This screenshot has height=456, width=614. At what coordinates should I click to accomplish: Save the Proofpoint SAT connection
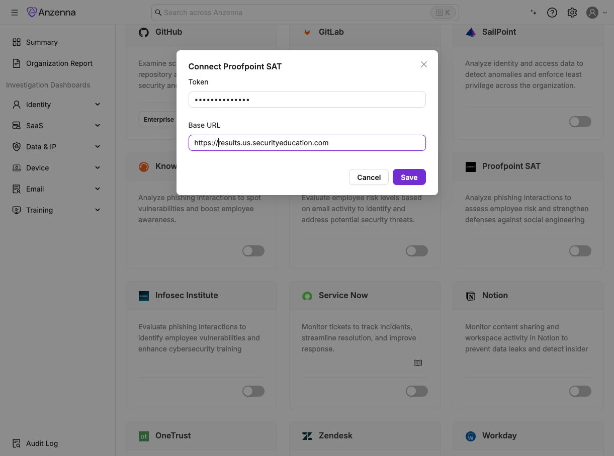[409, 177]
